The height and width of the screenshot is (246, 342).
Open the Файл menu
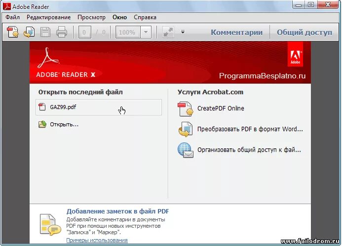tap(12, 17)
